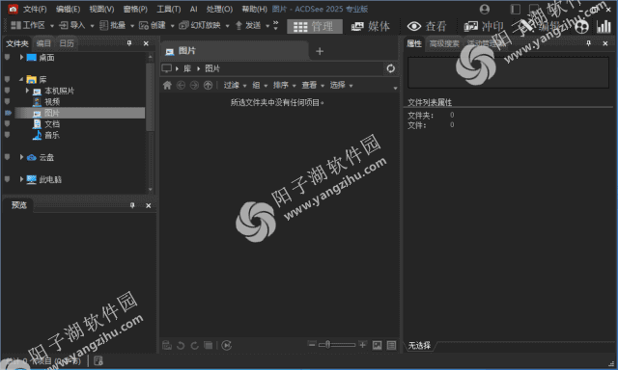Toggle easy-select marker beside 云盘
Screen dimensions: 618x370
pyautogui.click(x=7, y=157)
